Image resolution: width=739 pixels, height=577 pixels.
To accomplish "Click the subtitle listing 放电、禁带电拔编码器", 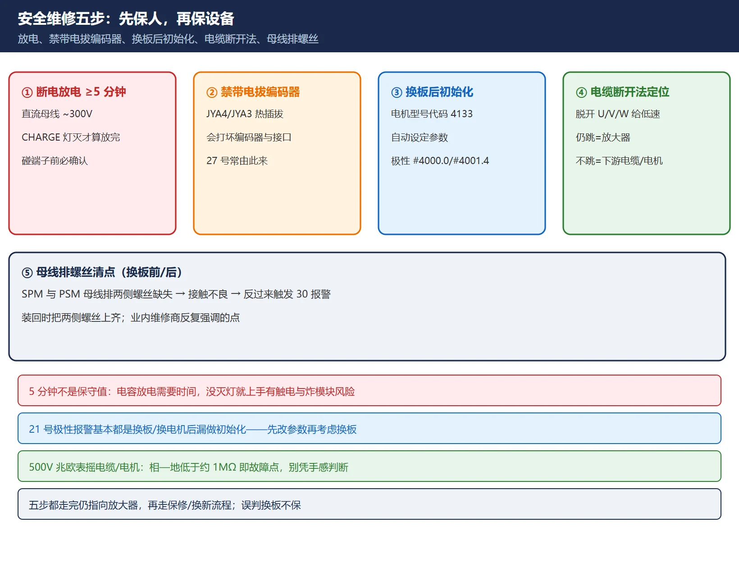I will pyautogui.click(x=168, y=39).
